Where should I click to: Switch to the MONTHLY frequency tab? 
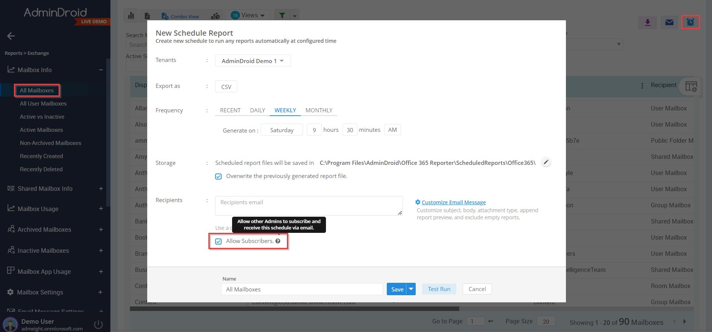coord(319,110)
